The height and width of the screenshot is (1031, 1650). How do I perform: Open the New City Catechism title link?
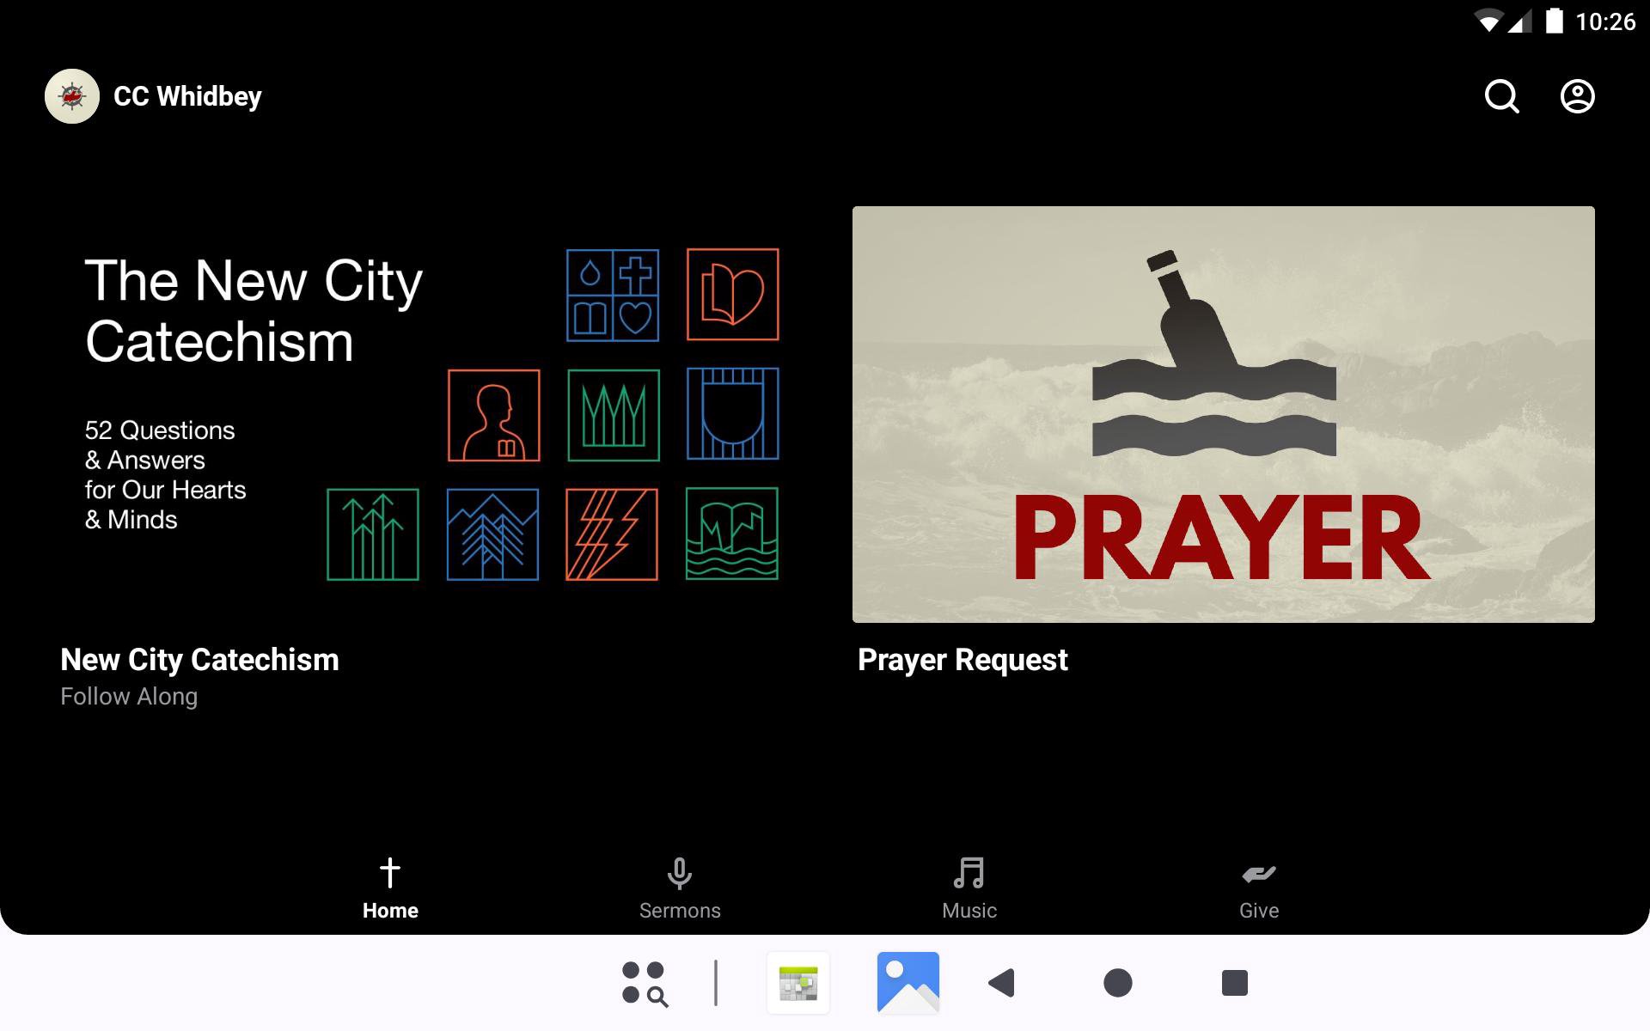[199, 660]
